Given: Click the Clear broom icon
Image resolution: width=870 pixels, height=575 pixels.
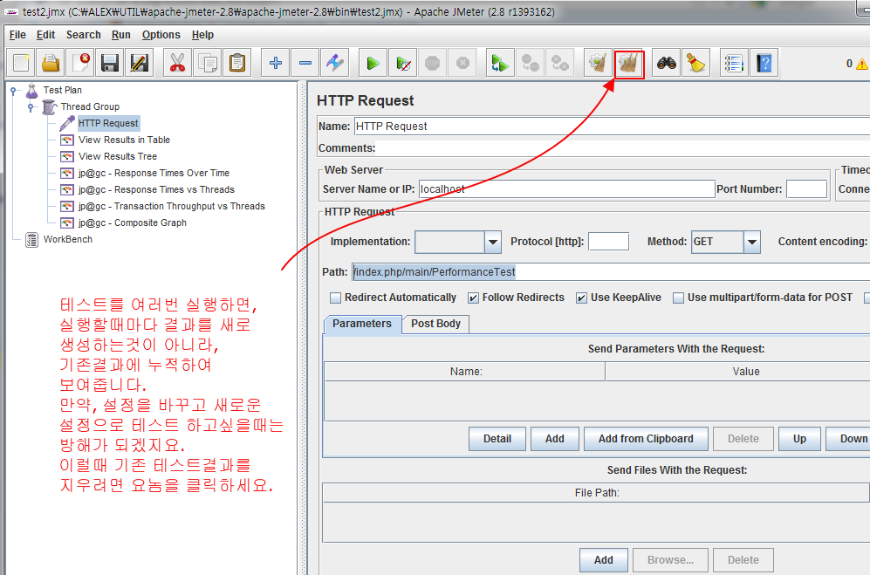Looking at the screenshot, I should tap(598, 64).
